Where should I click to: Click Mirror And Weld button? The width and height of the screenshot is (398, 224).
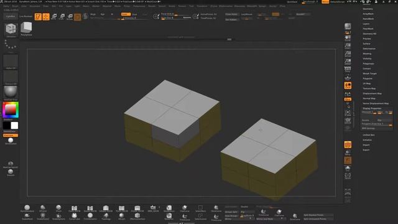tap(271, 218)
